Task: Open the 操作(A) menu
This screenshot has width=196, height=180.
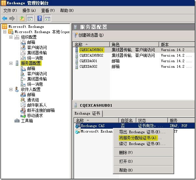Action: click(x=29, y=10)
